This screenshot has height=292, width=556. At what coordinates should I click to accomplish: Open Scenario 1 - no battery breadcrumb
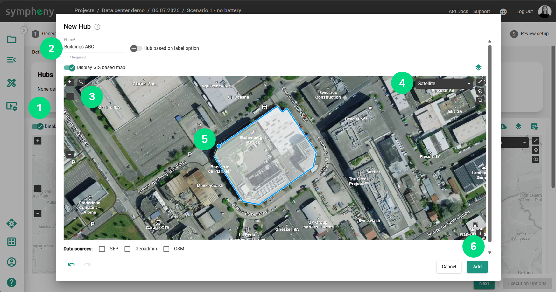click(214, 10)
